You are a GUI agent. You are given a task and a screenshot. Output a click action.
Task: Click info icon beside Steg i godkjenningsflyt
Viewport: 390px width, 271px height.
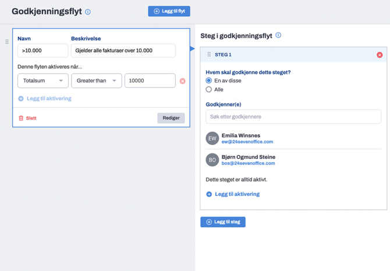(278, 35)
